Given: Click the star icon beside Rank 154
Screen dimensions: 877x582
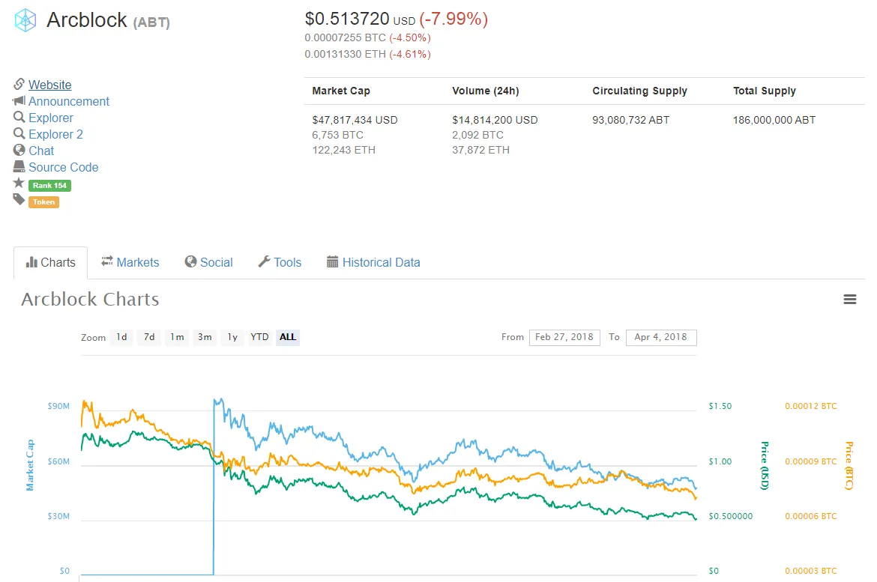Looking at the screenshot, I should click(x=19, y=183).
